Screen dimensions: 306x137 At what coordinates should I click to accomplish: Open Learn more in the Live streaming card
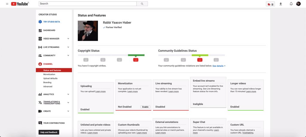pyautogui.click(x=174, y=92)
